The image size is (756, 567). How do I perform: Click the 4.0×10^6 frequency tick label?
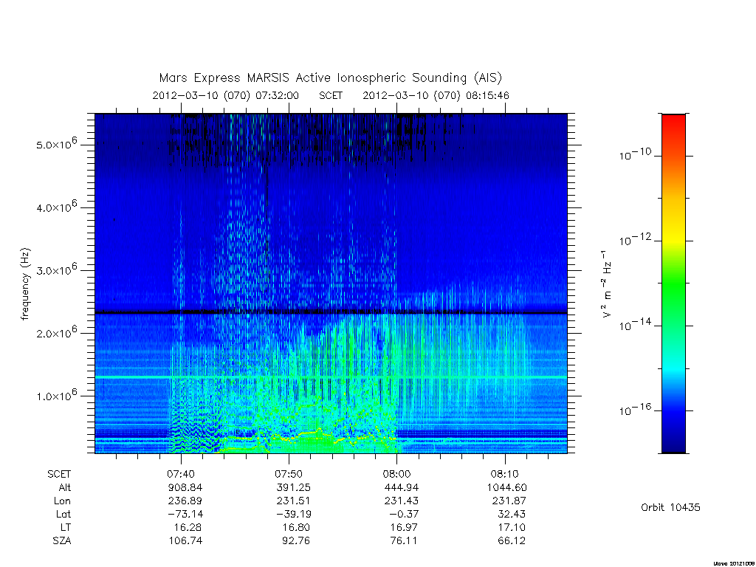click(57, 207)
